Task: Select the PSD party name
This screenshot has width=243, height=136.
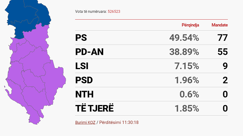Action: (x=84, y=80)
